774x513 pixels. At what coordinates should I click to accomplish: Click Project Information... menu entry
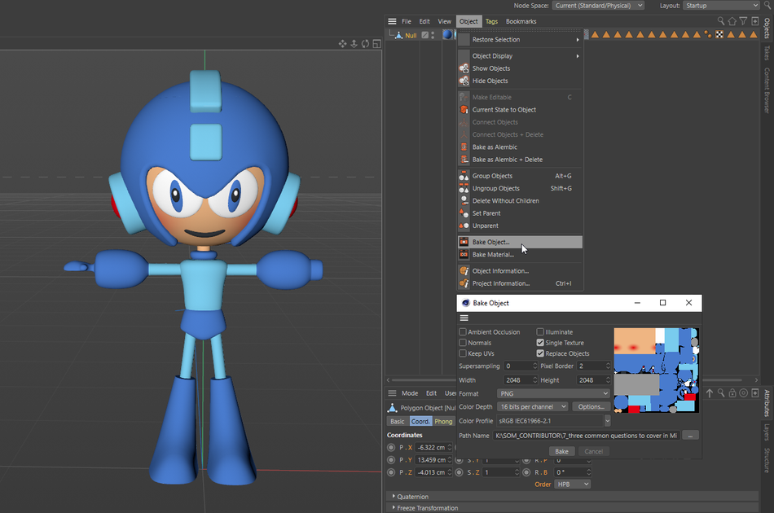click(x=521, y=283)
